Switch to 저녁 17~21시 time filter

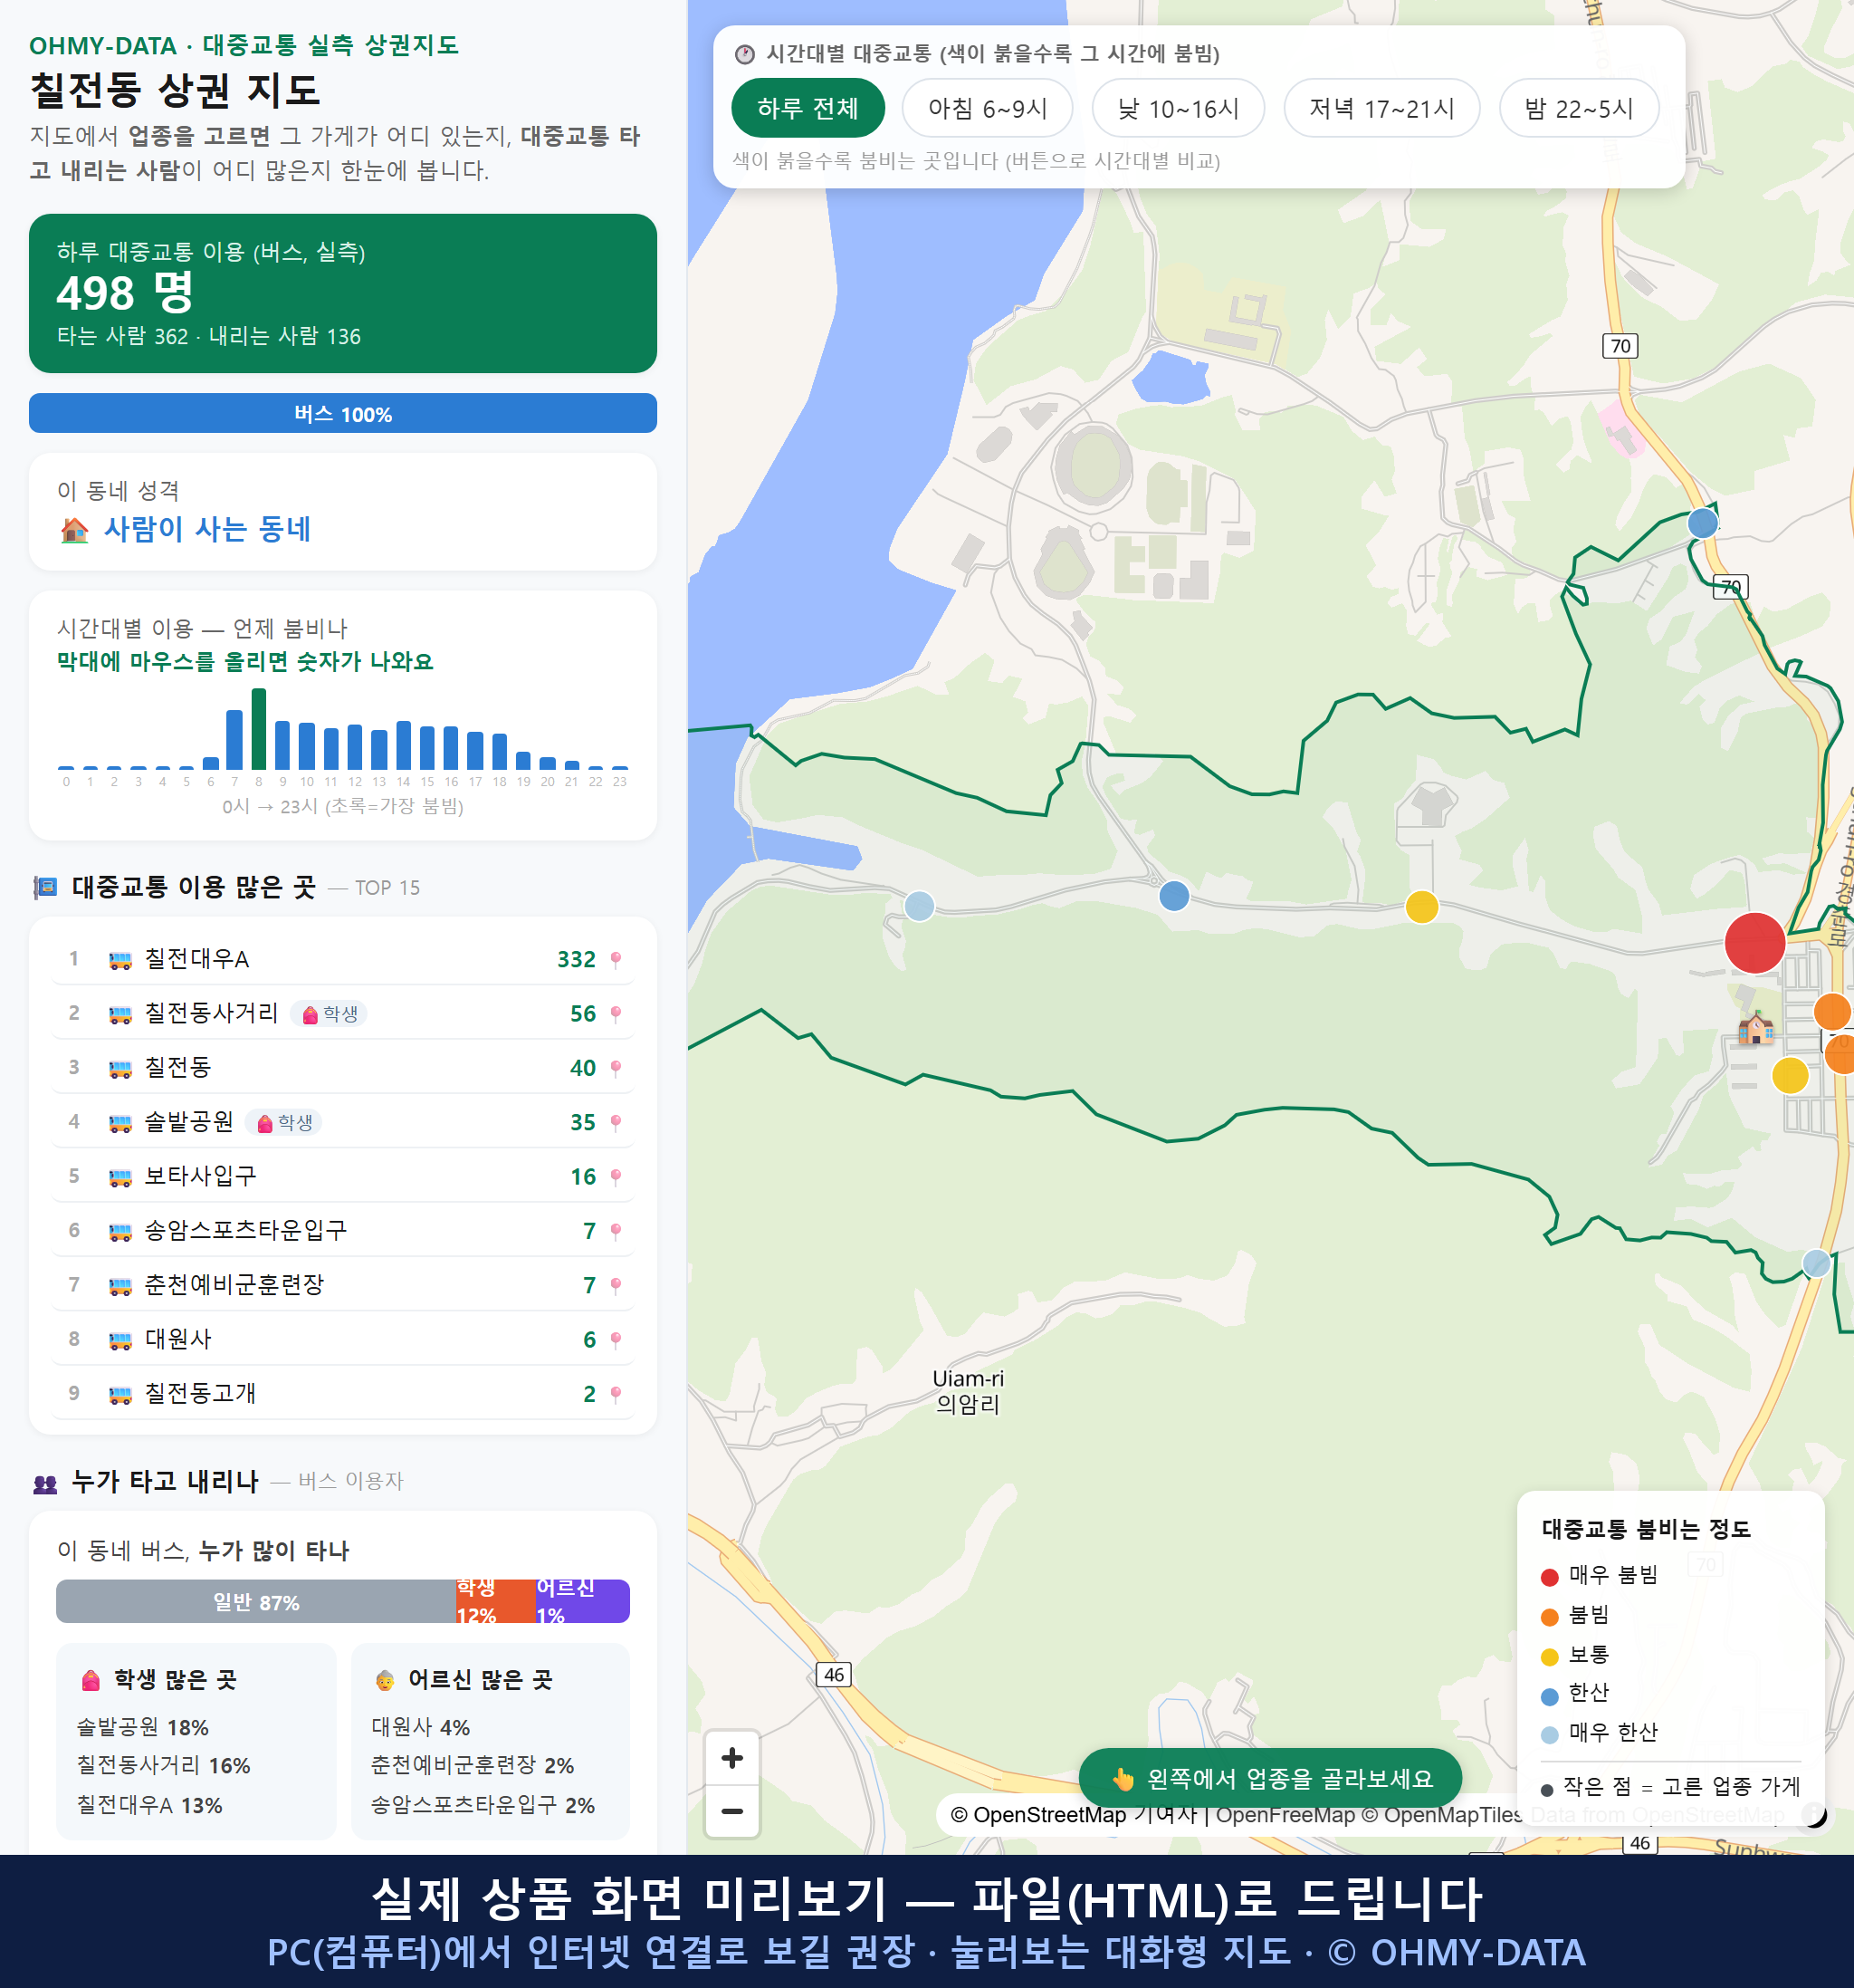click(1381, 108)
